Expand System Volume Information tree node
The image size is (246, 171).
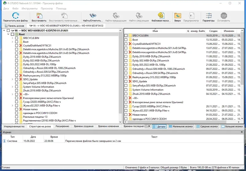12,87
